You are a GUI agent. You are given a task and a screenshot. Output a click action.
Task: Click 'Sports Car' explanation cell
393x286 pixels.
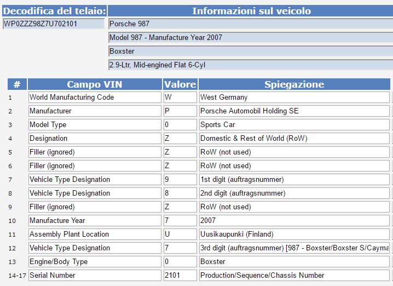pyautogui.click(x=294, y=125)
